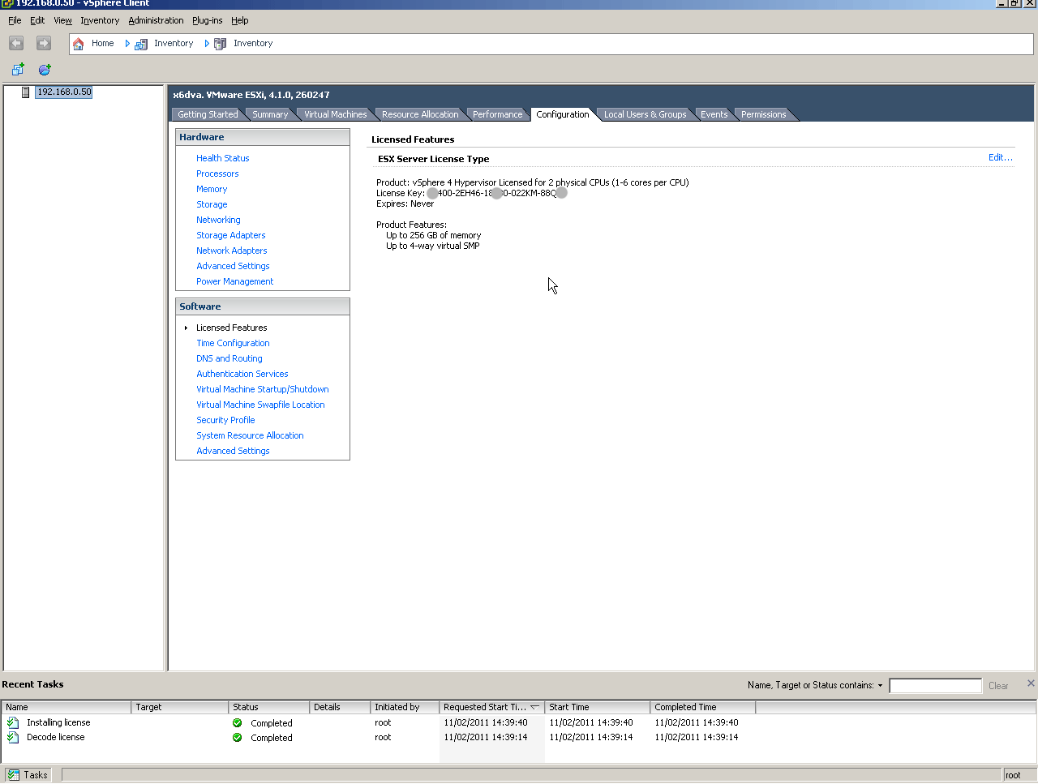Screen dimensions: 1038x784
Task: Switch to the Getting Started tab
Action: (208, 114)
